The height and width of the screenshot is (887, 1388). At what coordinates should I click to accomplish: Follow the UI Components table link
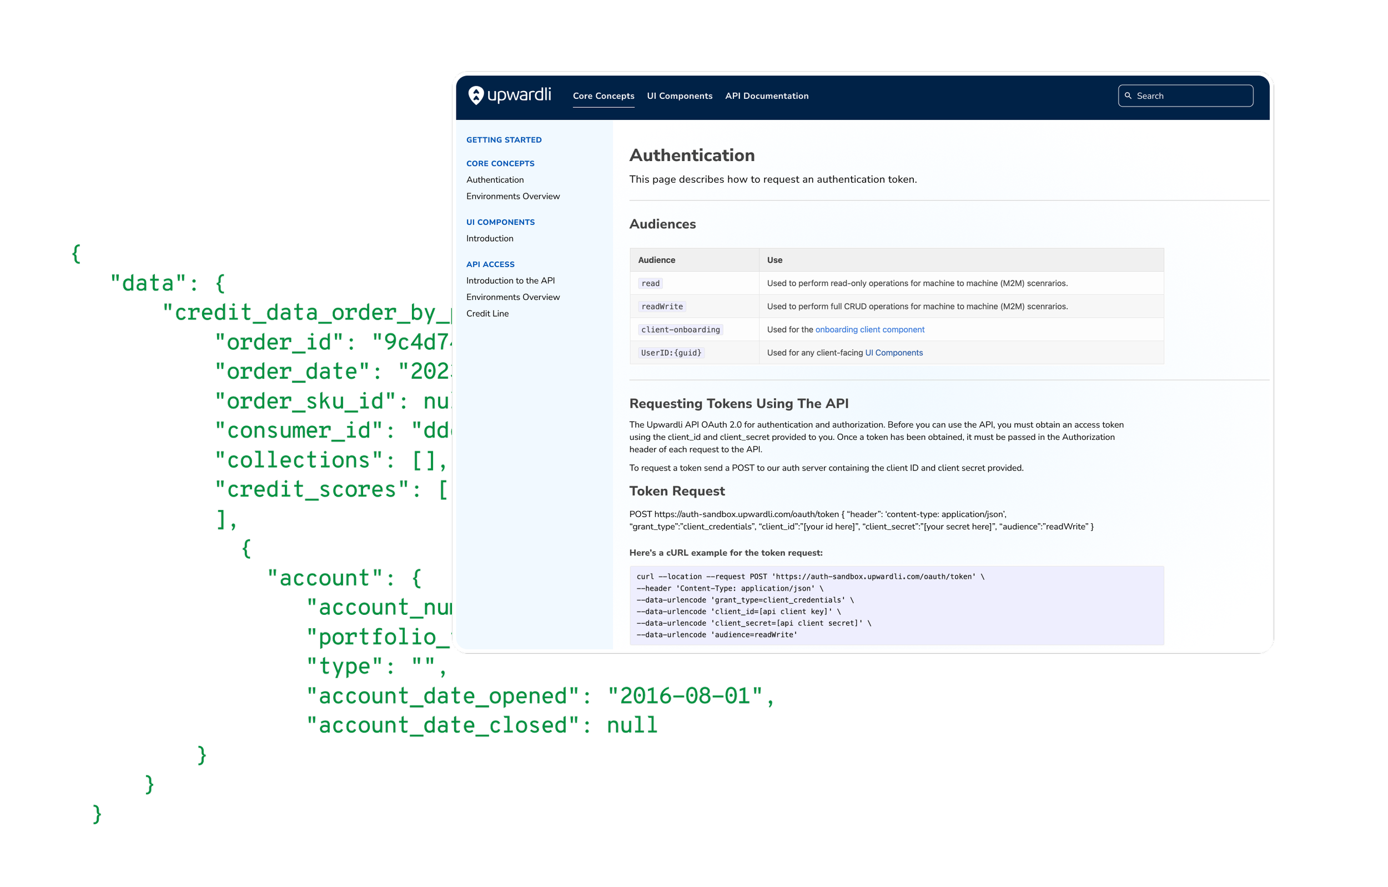pos(893,352)
